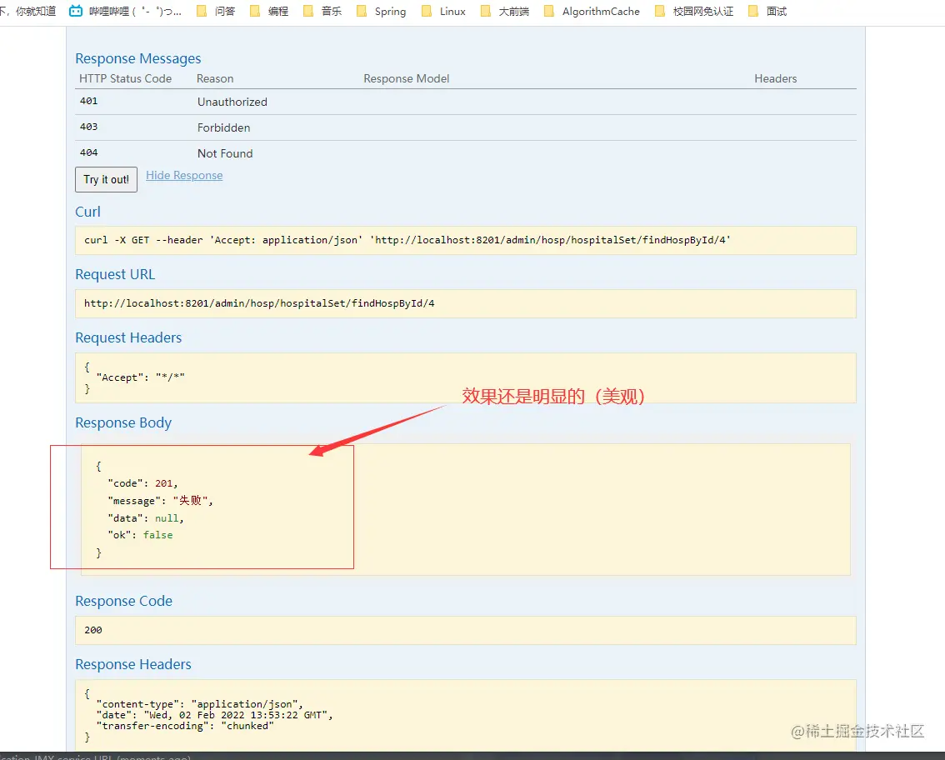This screenshot has height=760, width=945.
Task: Click the 401 status code cell
Action: (x=88, y=102)
